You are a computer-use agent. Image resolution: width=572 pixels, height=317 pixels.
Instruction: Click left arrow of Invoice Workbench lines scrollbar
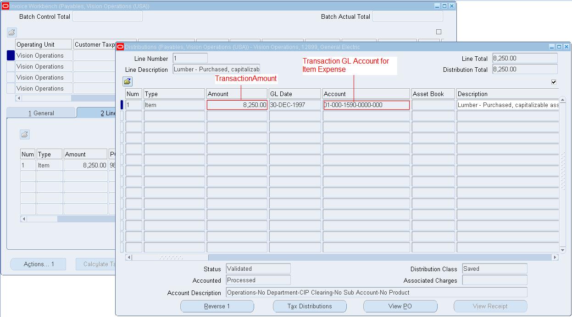pyautogui.click(x=23, y=219)
